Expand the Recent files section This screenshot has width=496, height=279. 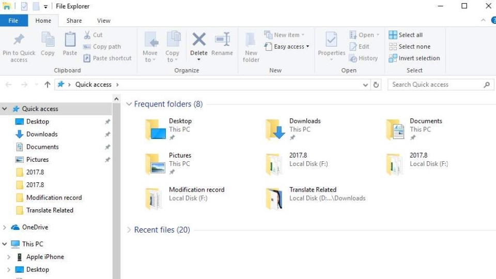tap(129, 230)
